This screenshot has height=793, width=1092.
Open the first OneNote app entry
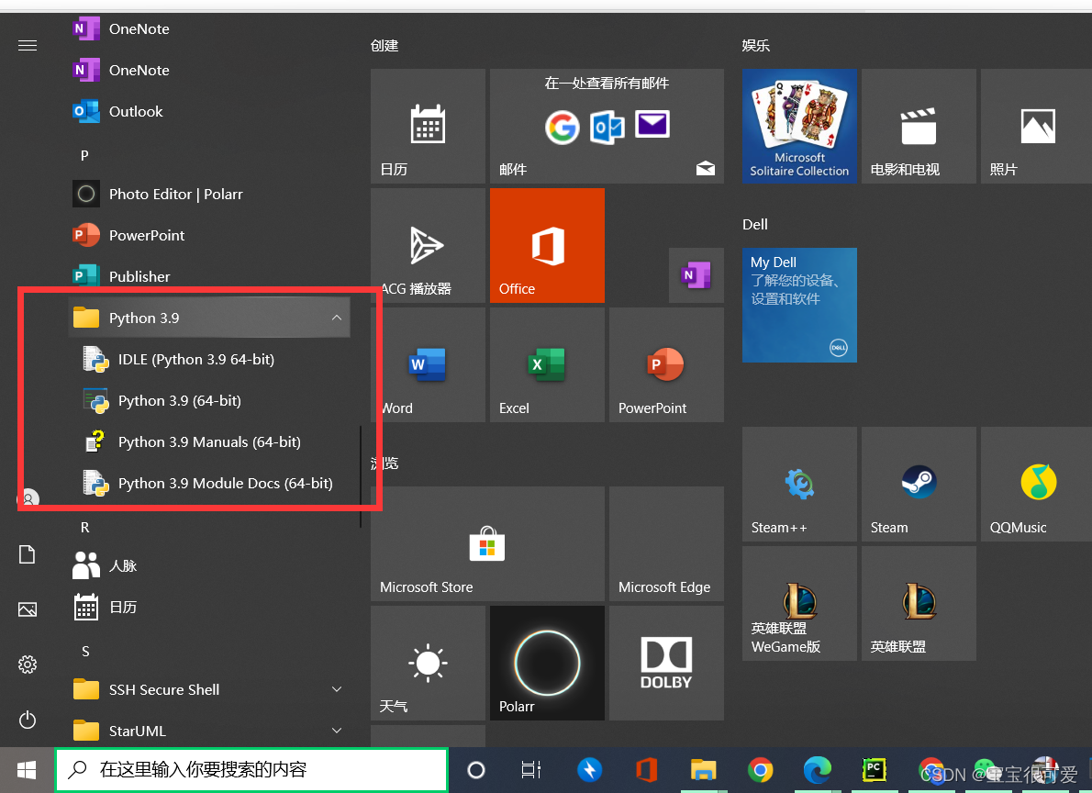[209, 29]
